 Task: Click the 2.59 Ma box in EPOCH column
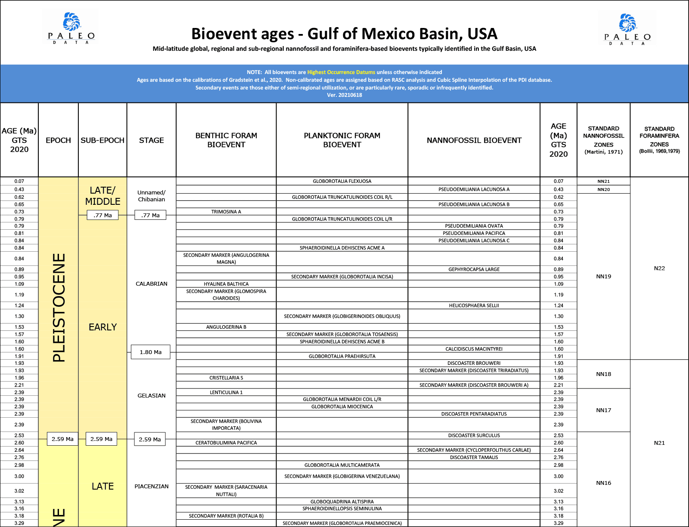coord(62,439)
